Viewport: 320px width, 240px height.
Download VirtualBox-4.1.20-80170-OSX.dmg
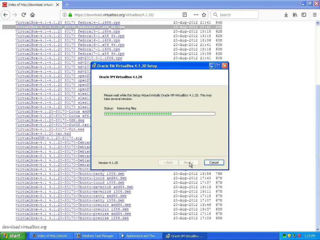point(50,120)
